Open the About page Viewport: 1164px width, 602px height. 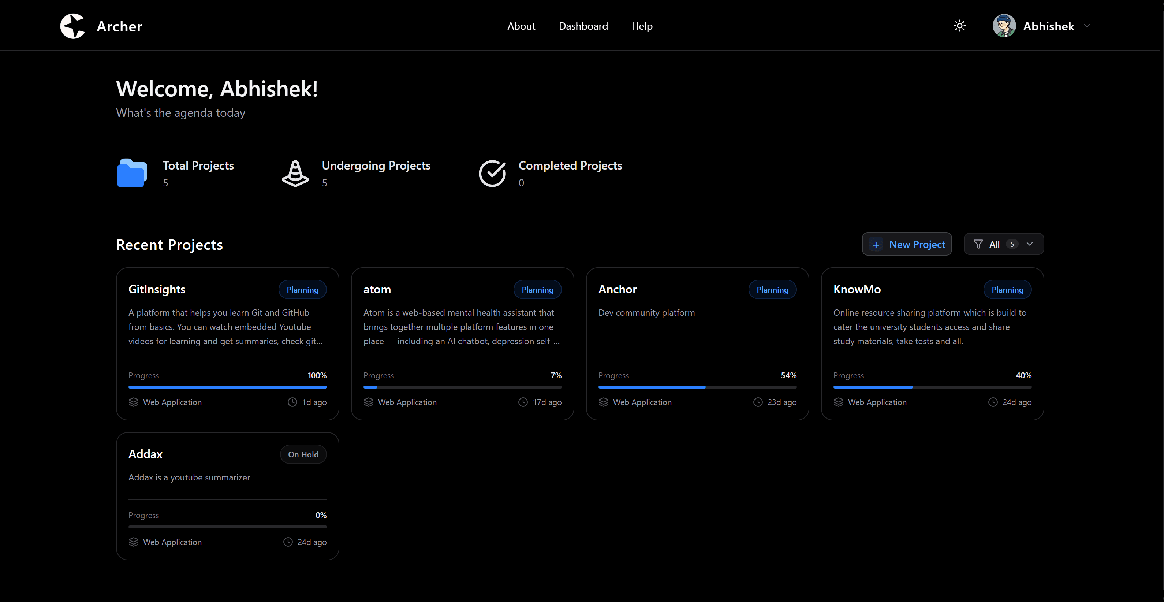pos(521,26)
